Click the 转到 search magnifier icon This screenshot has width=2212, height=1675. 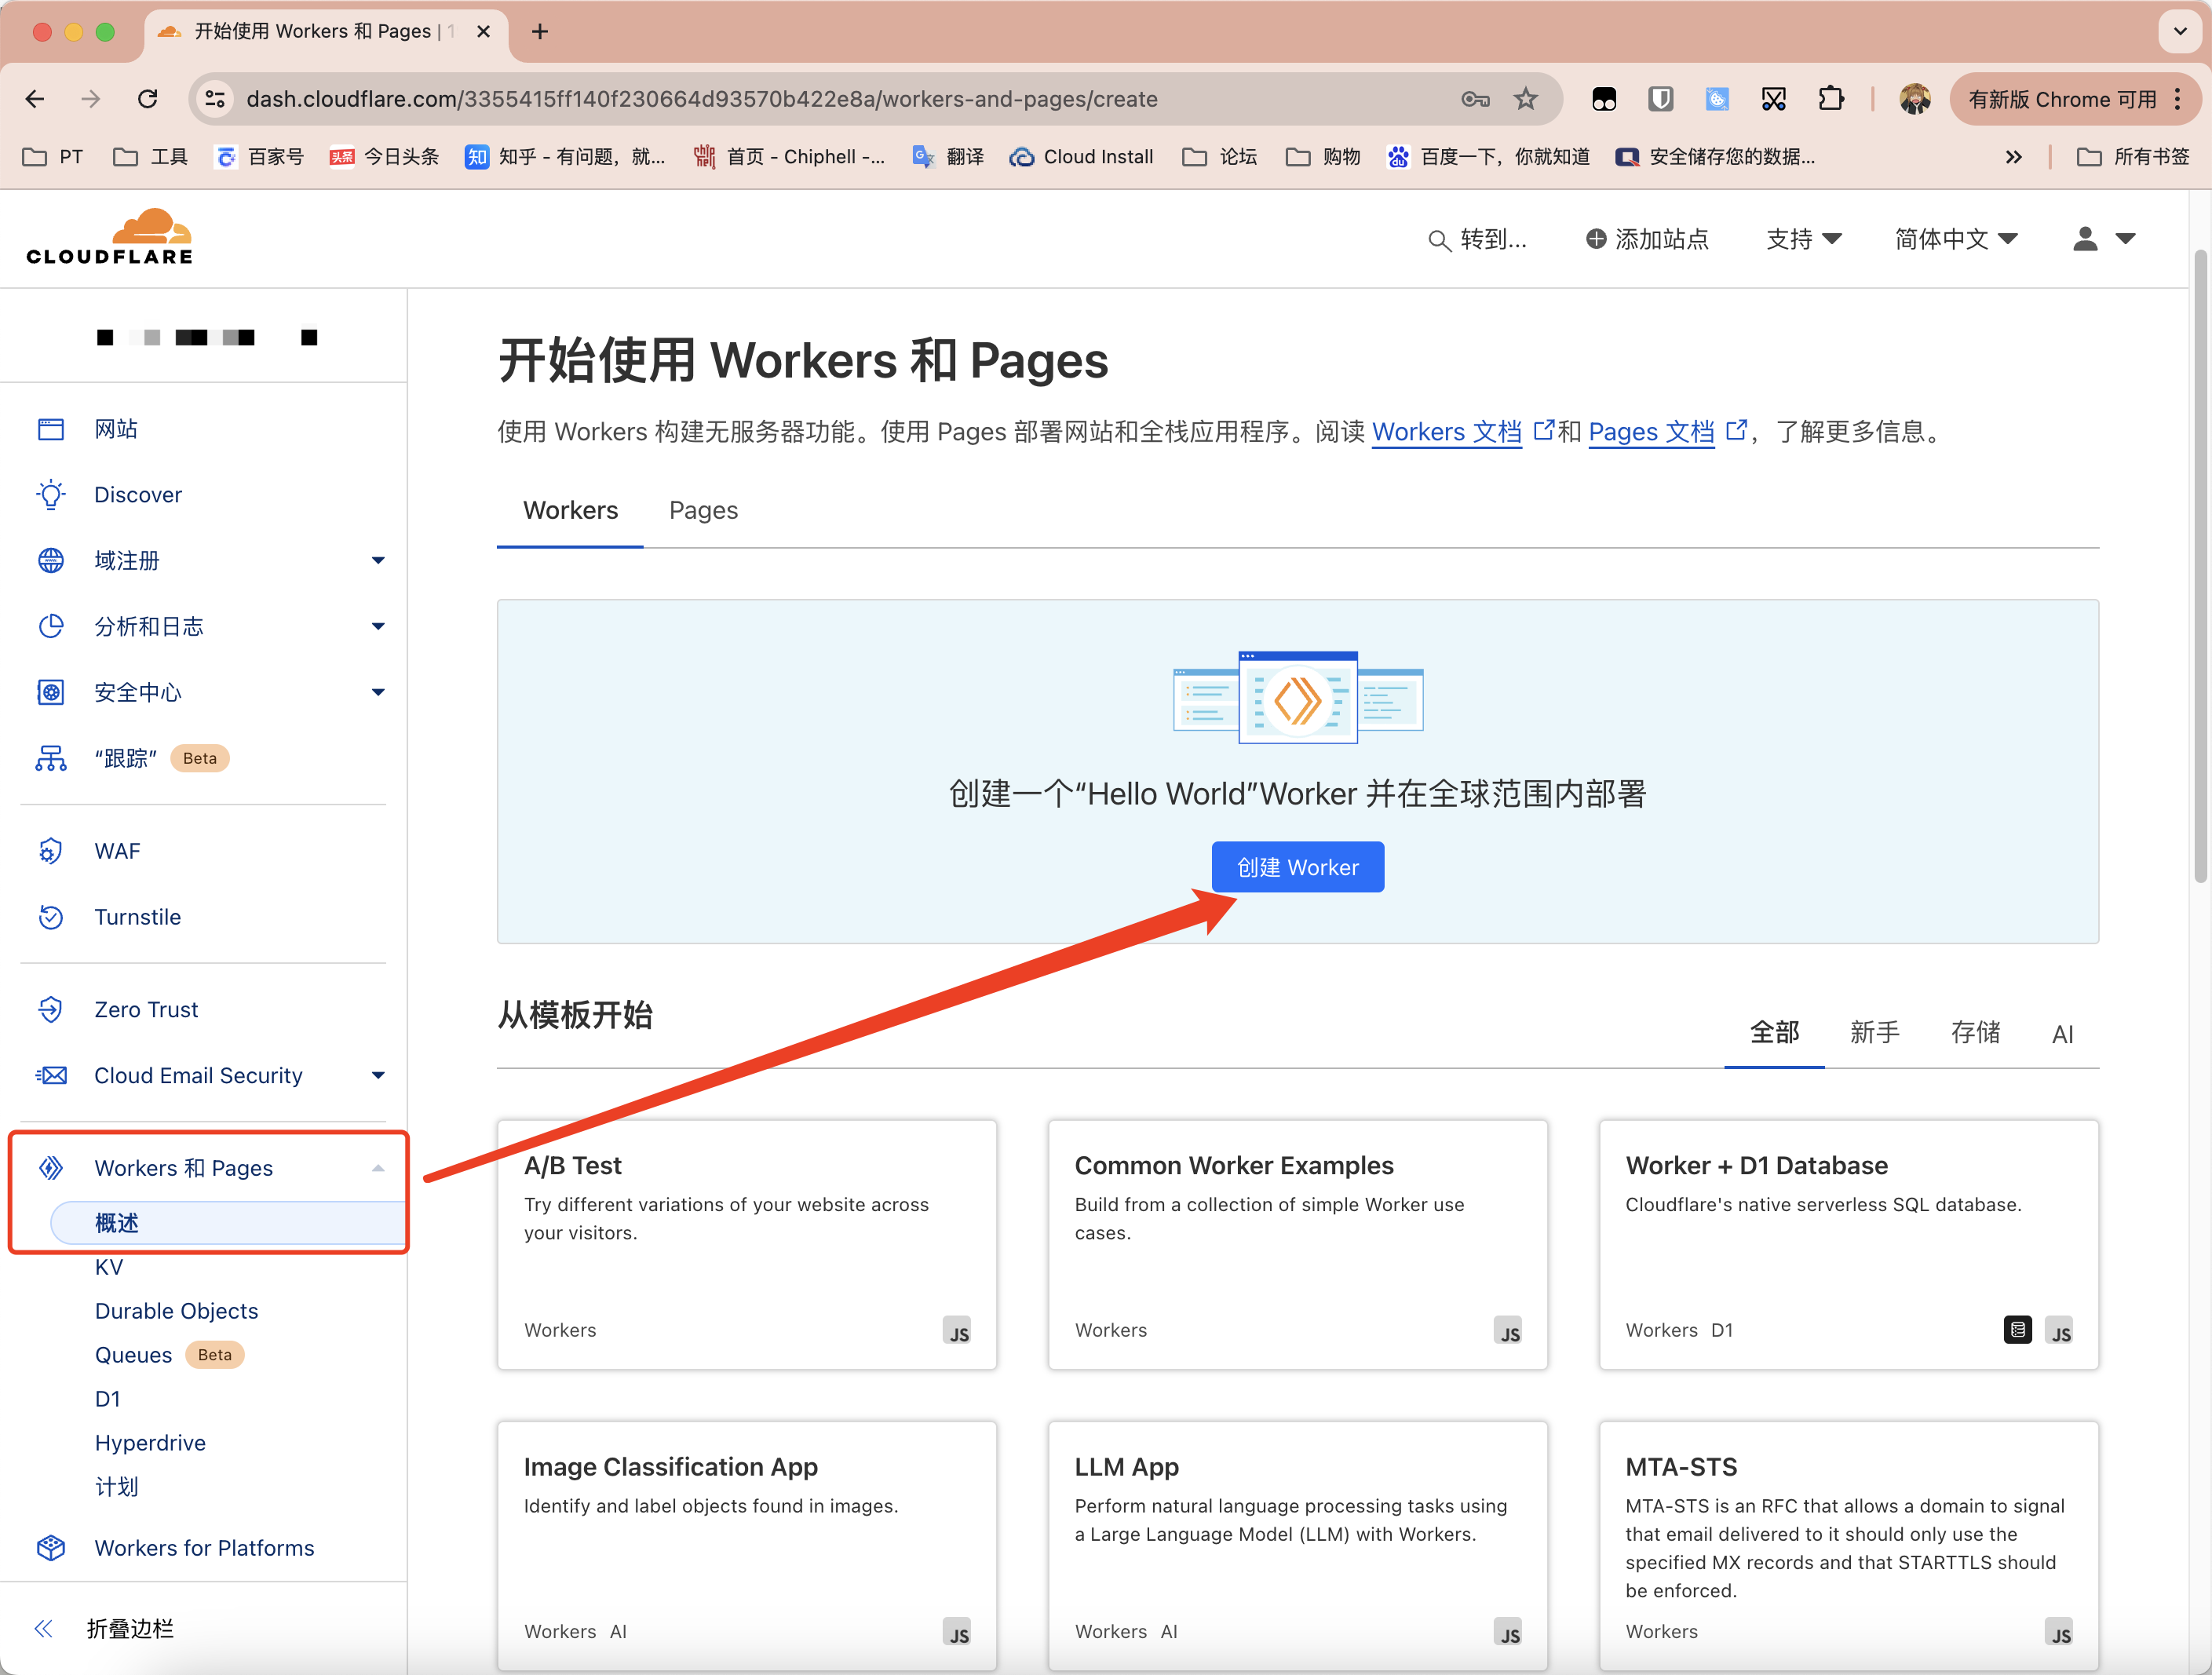(1439, 240)
